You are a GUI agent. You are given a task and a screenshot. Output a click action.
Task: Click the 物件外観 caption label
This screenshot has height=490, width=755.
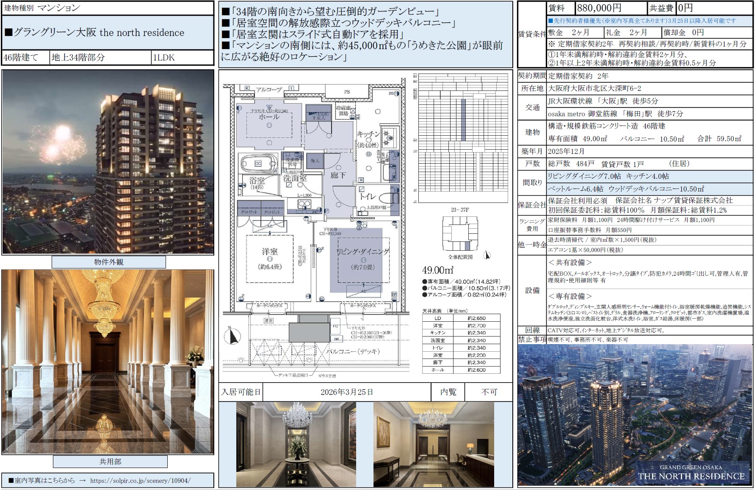109,262
